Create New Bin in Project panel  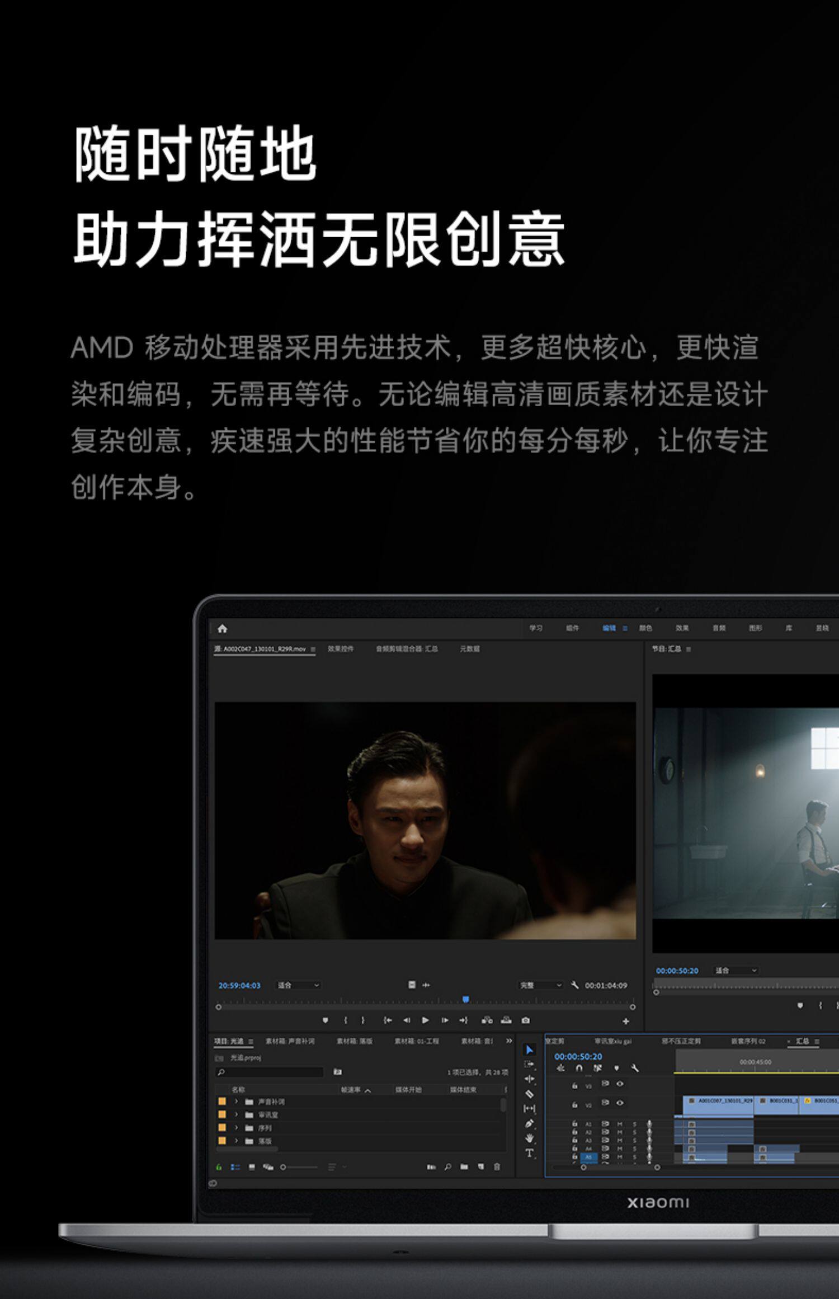[464, 1167]
